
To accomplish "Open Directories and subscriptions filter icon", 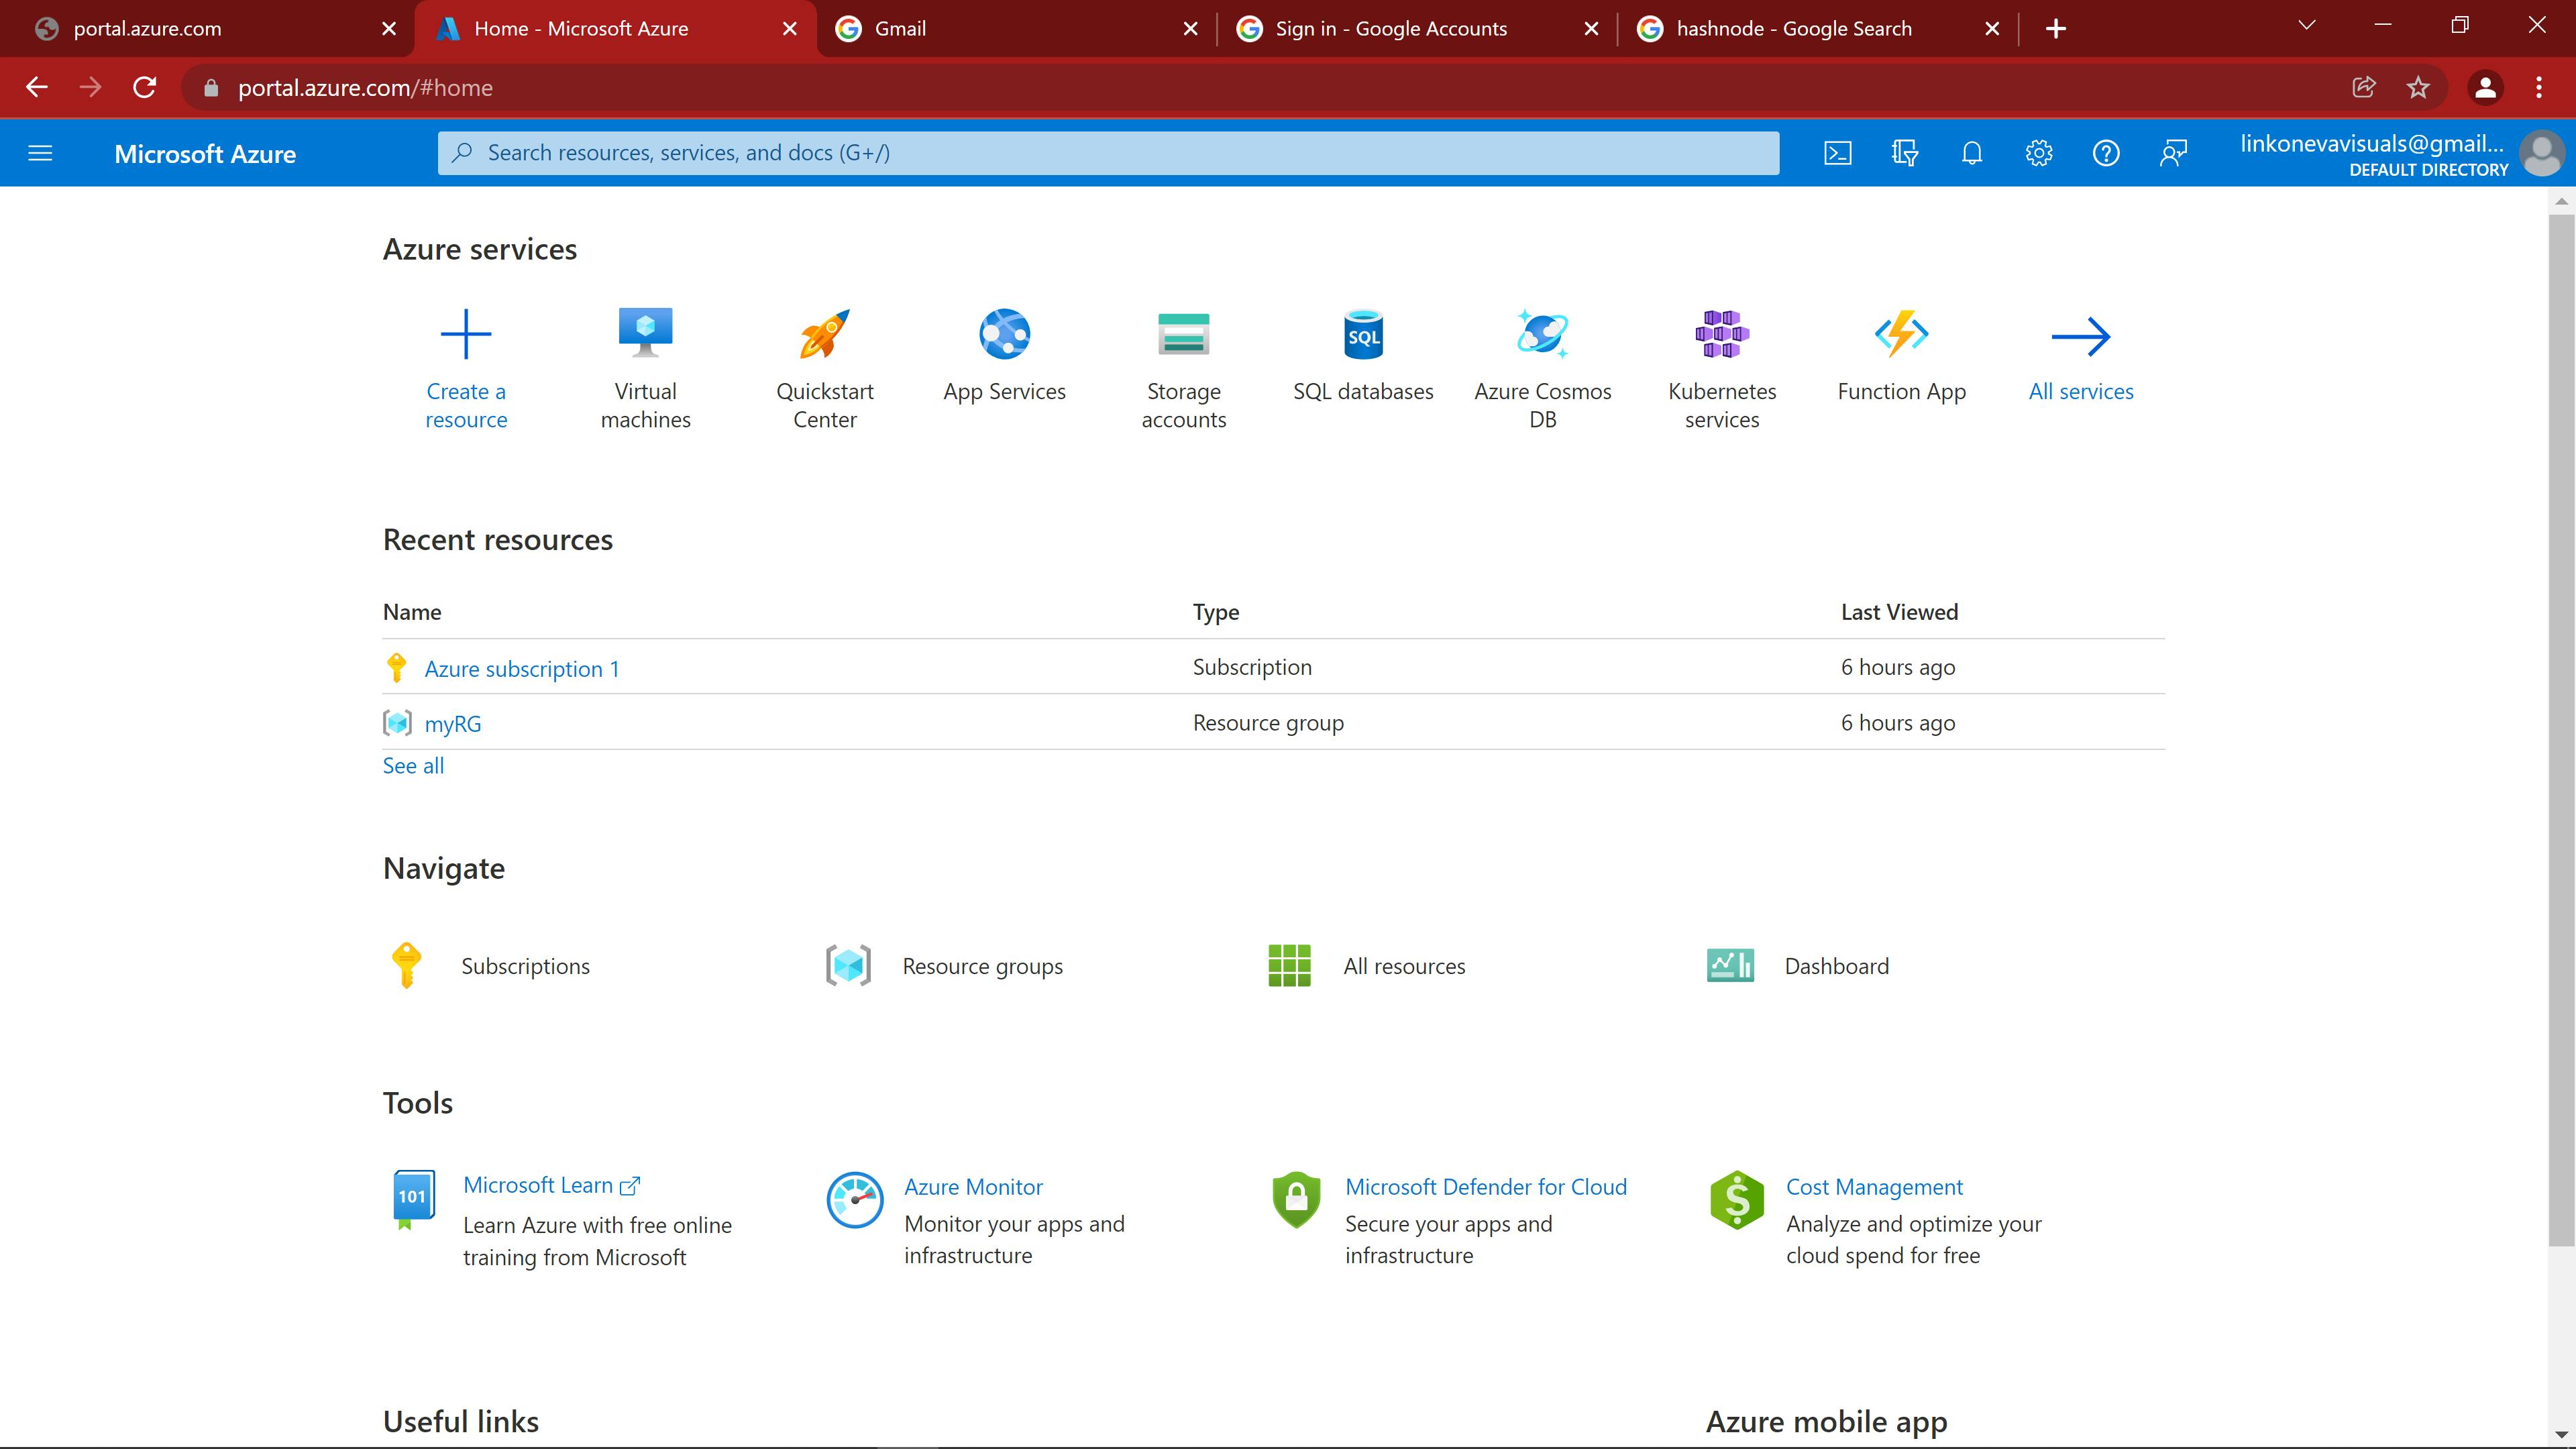I will (1905, 153).
